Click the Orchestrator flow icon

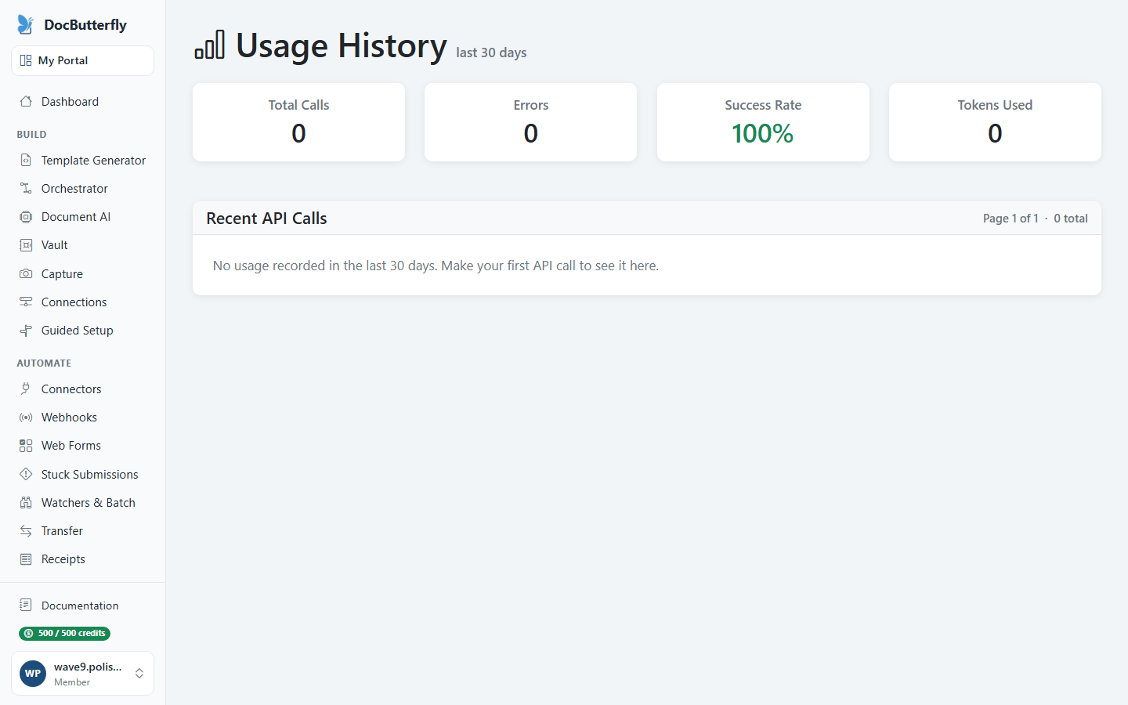pos(26,189)
